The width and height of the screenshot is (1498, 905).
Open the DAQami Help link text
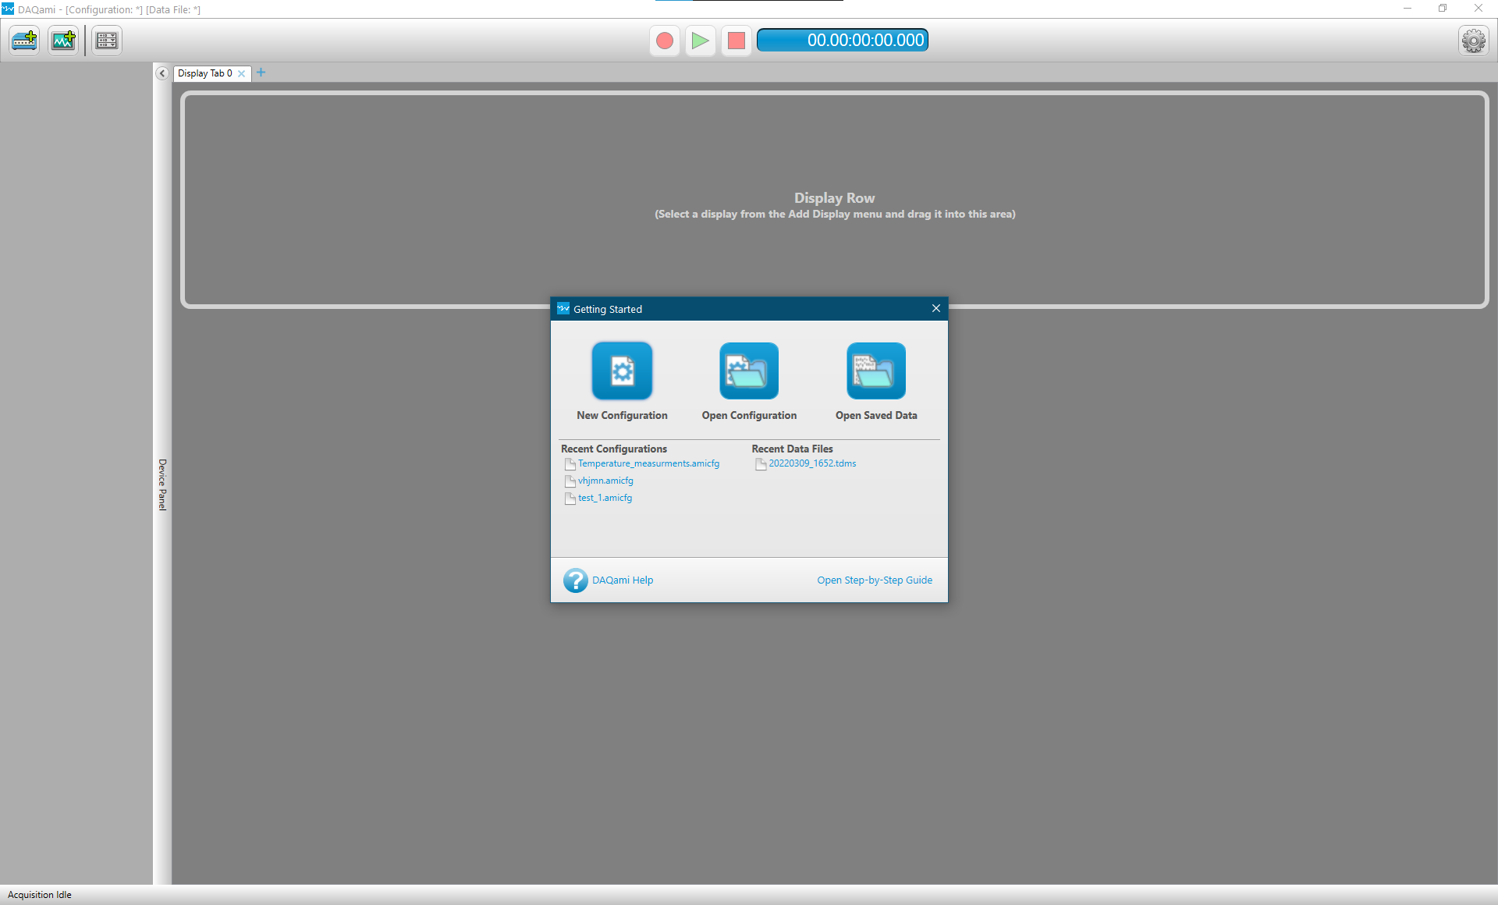tap(623, 580)
